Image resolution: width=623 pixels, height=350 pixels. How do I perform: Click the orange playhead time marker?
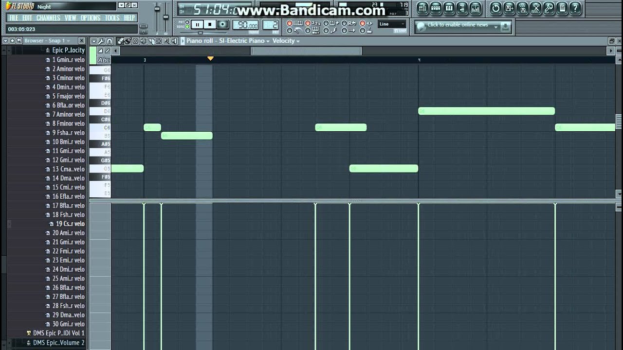(x=210, y=58)
